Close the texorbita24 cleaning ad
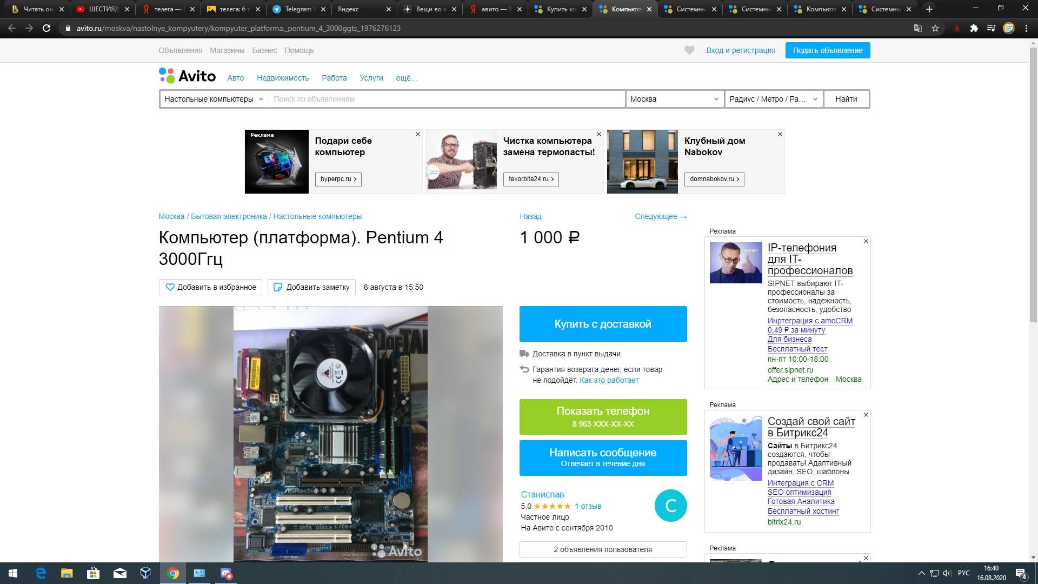Viewport: 1038px width, 584px height. [599, 134]
